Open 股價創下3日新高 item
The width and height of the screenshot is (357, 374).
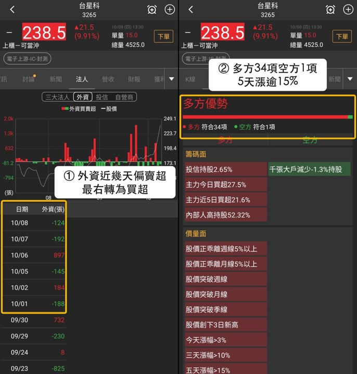coord(225,325)
